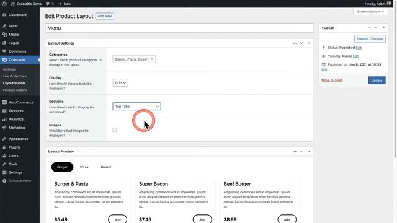397x223 pixels.
Task: Click the Settings icon in main sidebar
Action: [x=4, y=172]
